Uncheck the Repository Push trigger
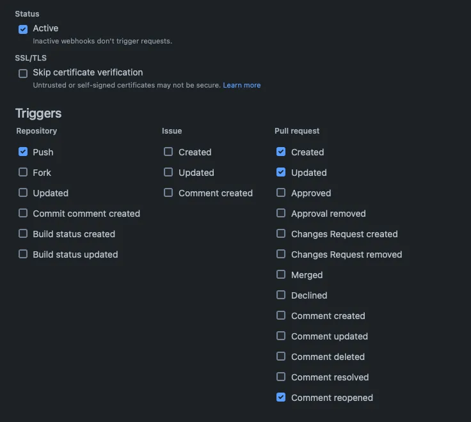 [x=23, y=152]
